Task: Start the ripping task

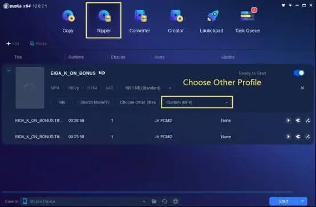Action: pyautogui.click(x=283, y=201)
